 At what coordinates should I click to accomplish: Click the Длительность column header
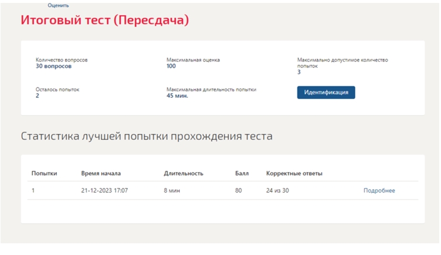[x=184, y=174]
